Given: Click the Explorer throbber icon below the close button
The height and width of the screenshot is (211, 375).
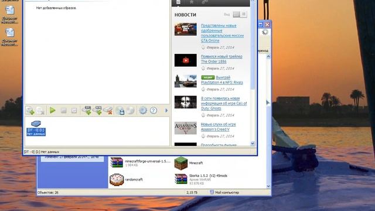Looking at the screenshot, I should click(x=265, y=32).
